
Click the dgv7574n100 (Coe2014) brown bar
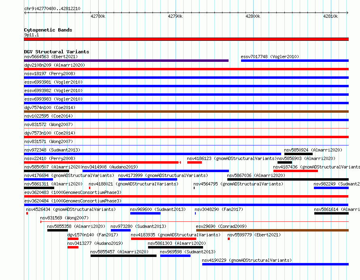tap(186, 112)
